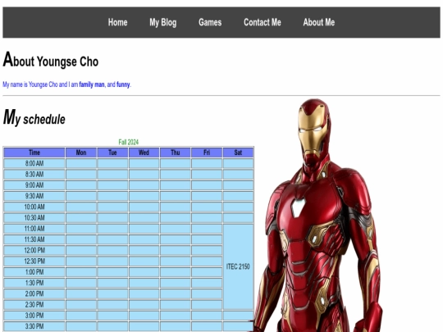The width and height of the screenshot is (443, 332).
Task: Click the Sat column header
Action: tap(238, 152)
